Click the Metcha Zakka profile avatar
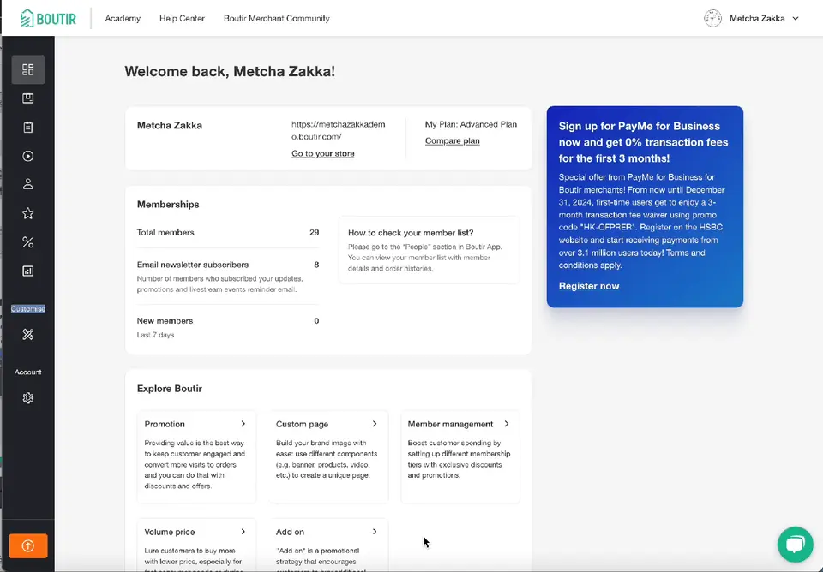This screenshot has height=572, width=823. coord(712,18)
